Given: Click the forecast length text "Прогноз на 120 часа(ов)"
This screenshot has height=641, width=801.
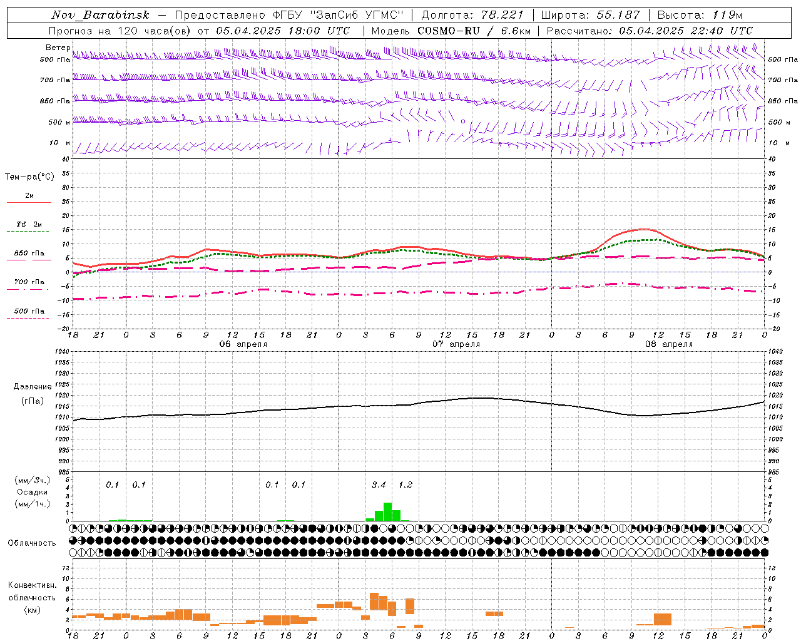Looking at the screenshot, I should point(120,31).
